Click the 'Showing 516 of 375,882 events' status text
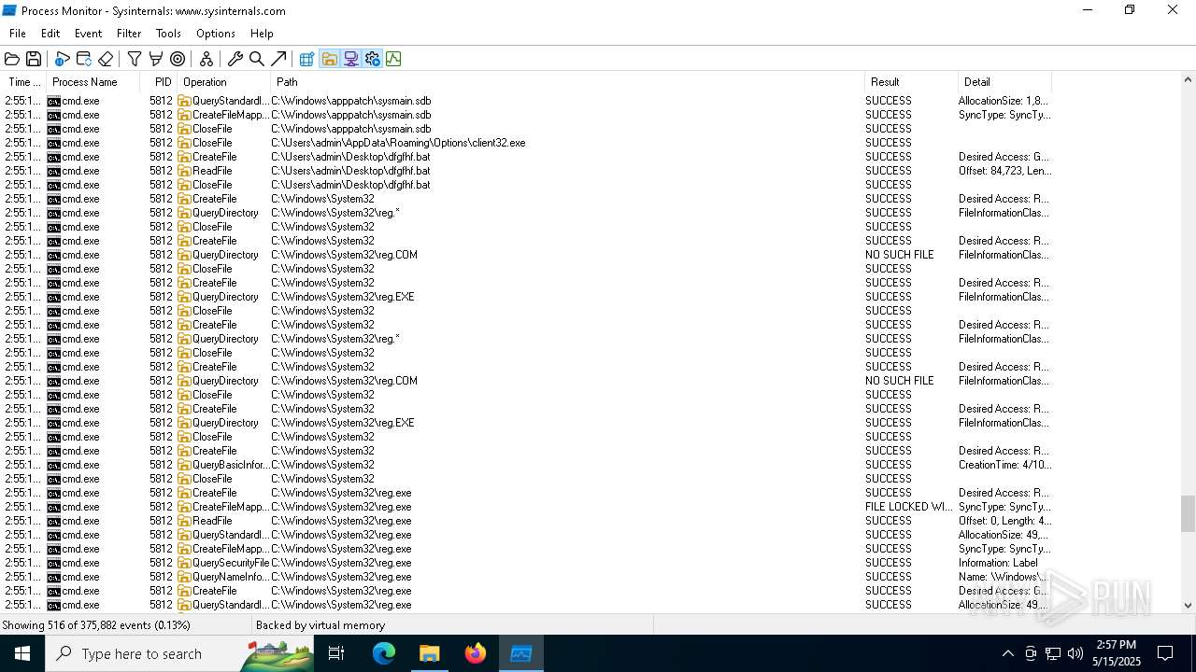The width and height of the screenshot is (1196, 672). 96,625
